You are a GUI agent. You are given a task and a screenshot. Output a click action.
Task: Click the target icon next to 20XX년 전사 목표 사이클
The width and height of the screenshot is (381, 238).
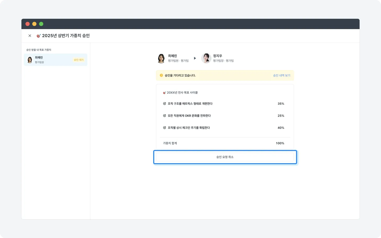point(164,93)
